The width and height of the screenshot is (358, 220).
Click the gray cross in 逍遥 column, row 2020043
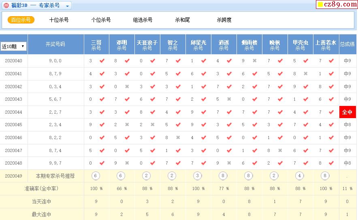(x=229, y=99)
